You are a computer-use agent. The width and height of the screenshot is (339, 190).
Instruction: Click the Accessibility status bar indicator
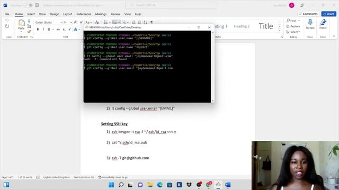113,177
